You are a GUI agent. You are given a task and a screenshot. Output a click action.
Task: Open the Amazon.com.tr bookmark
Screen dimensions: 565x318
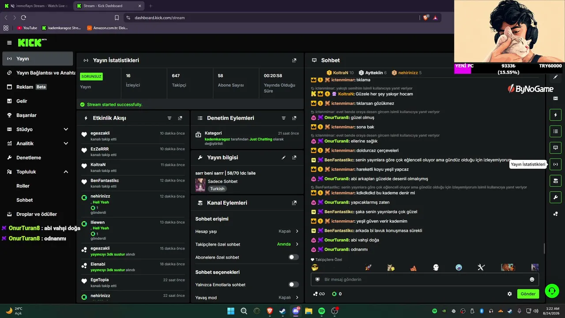pos(107,28)
